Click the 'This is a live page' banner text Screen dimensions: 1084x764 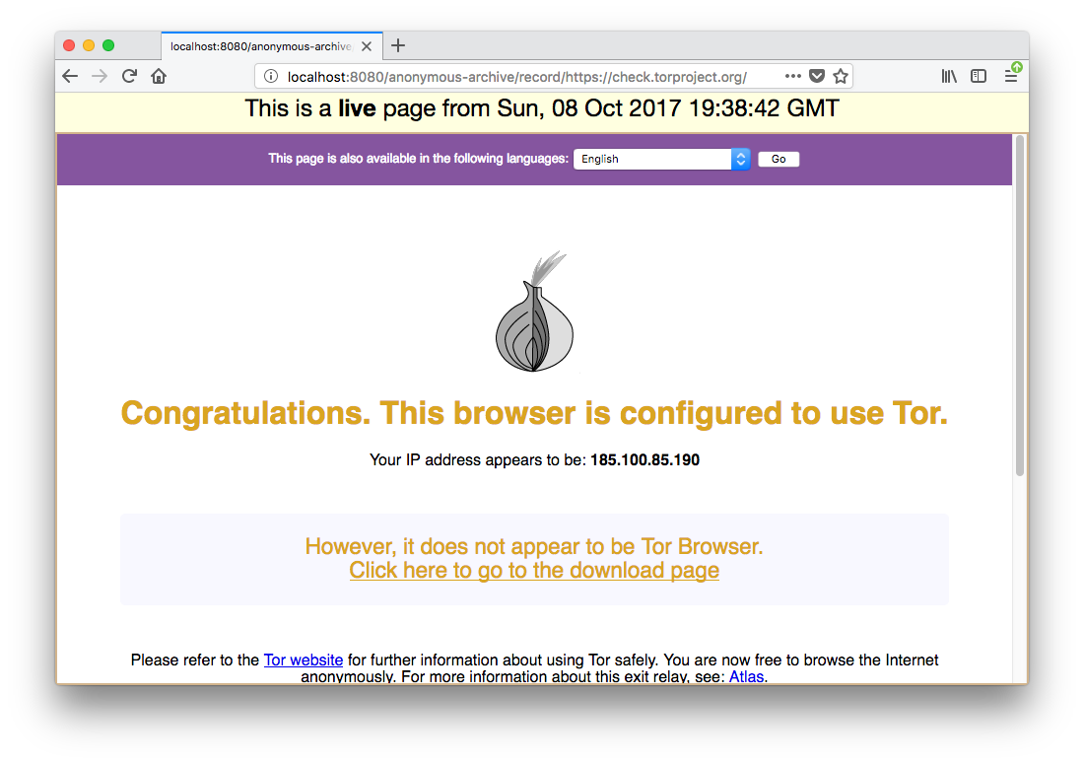[542, 108]
